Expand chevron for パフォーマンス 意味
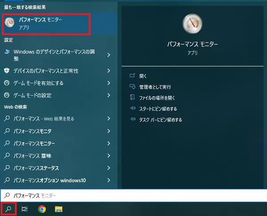Screen dimensions: 267x216 [109, 155]
